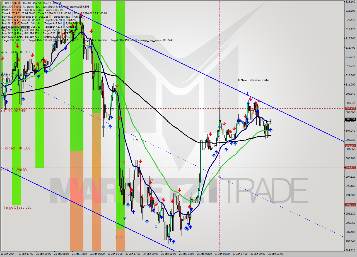Screen dimensions: 357x257
Task: Click the '19 Jan 2024' date label
Action: pos(8,254)
